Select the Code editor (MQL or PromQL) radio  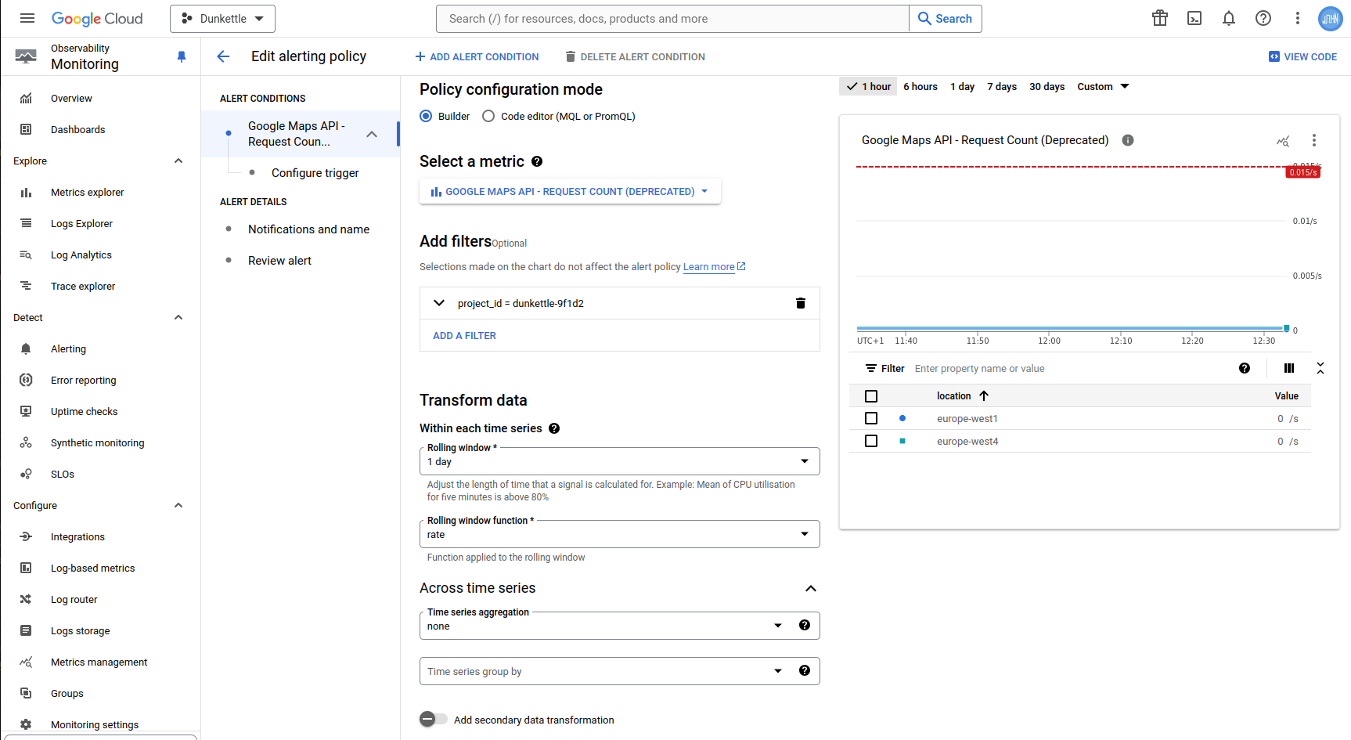point(488,117)
